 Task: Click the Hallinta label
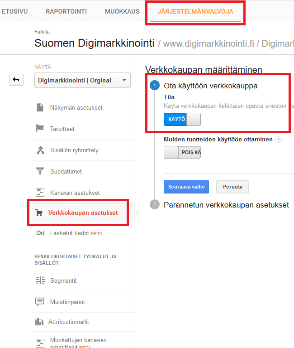42,32
